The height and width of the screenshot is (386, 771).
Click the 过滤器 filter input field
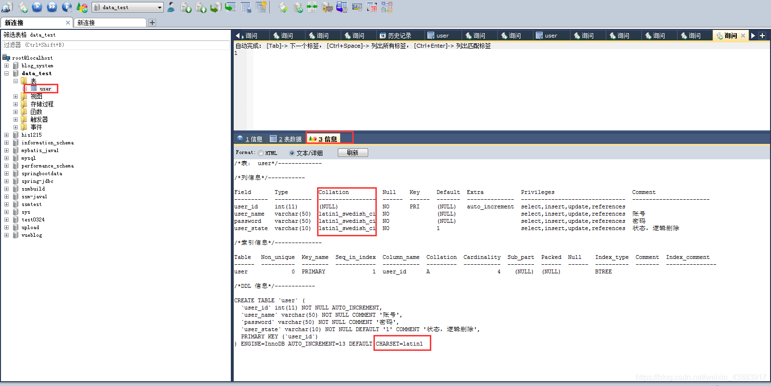(x=116, y=45)
